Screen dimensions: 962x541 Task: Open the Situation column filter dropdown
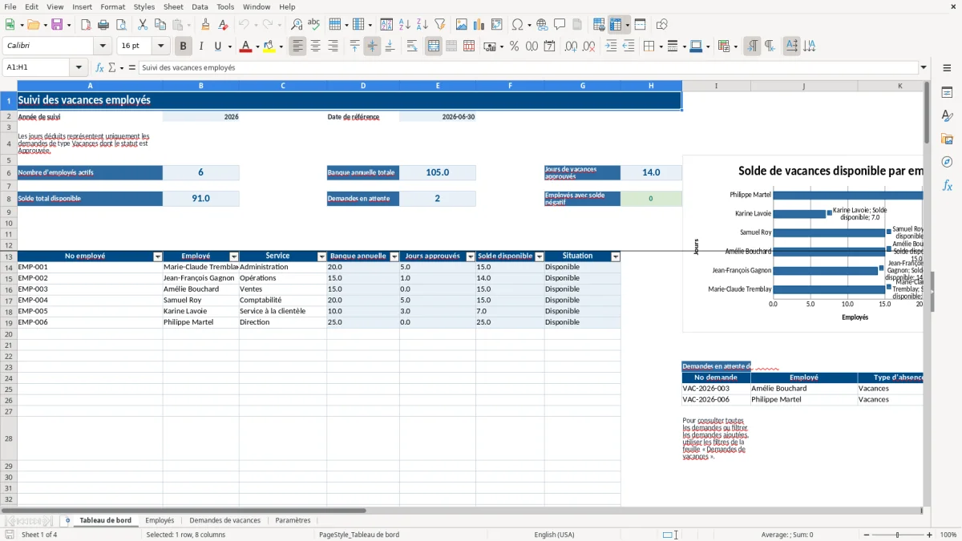[616, 256]
